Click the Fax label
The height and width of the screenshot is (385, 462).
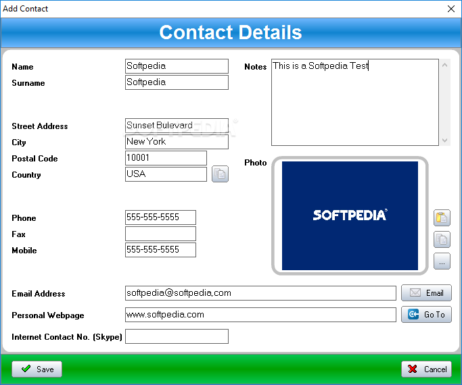coord(18,234)
